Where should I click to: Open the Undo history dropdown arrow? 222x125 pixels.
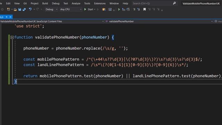point(34,9)
